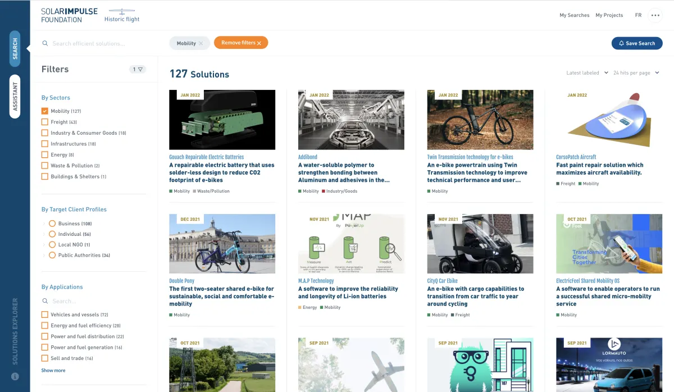Open the CorsoPatch Aircraft link
Image resolution: width=674 pixels, height=392 pixels.
[x=576, y=157]
